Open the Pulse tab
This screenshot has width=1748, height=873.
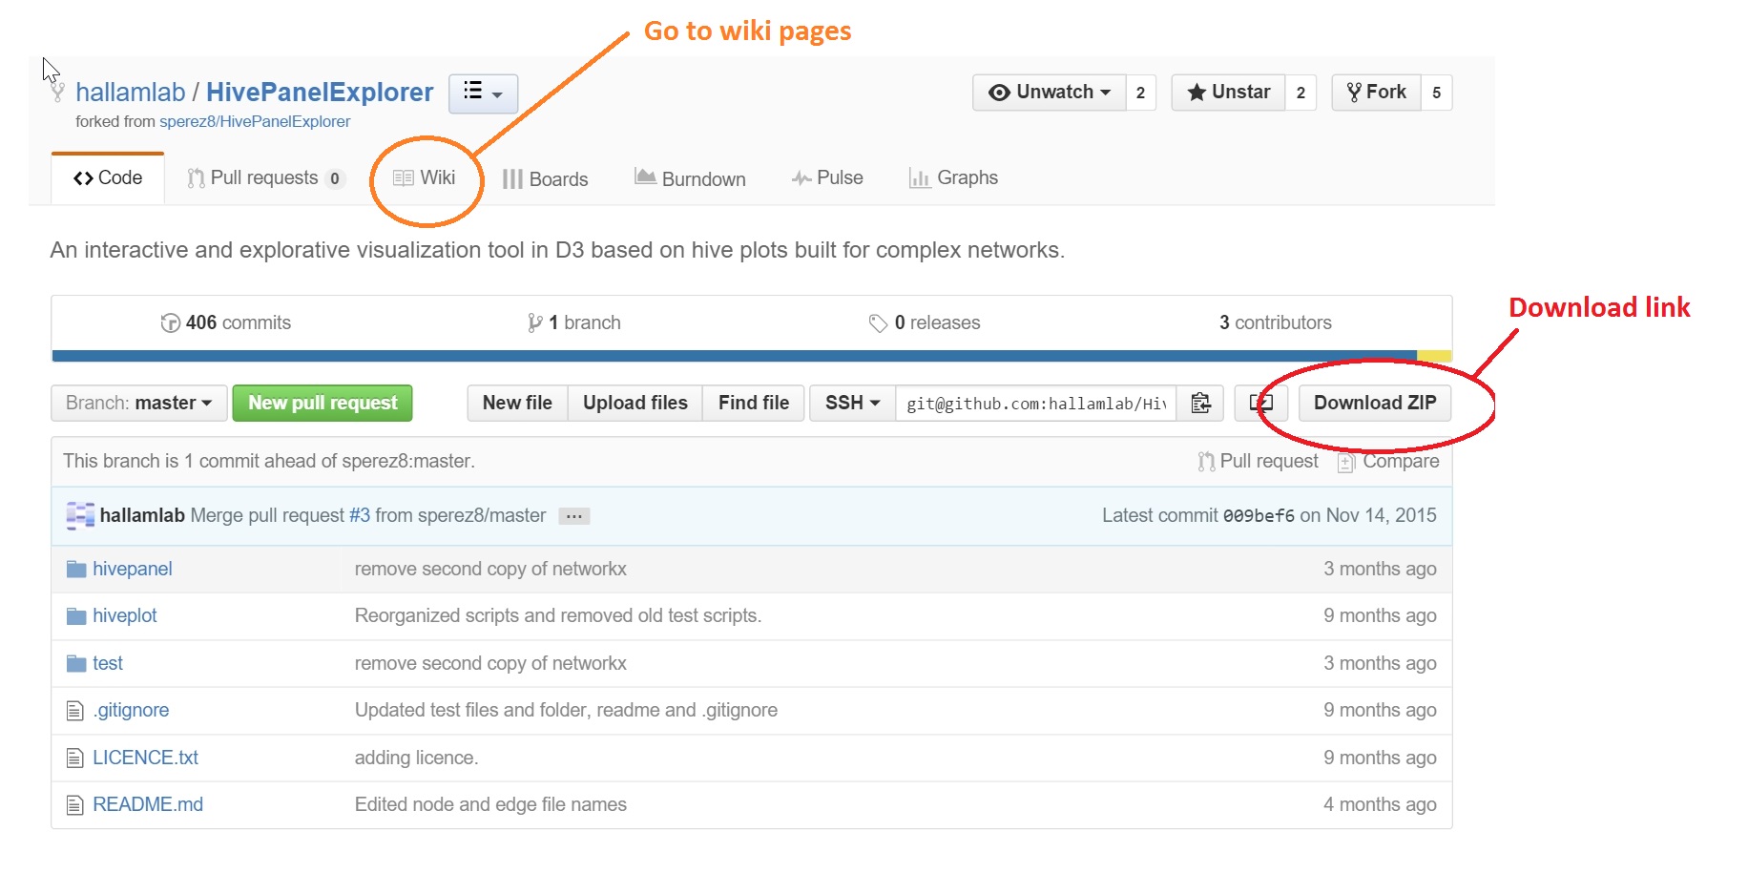point(827,178)
